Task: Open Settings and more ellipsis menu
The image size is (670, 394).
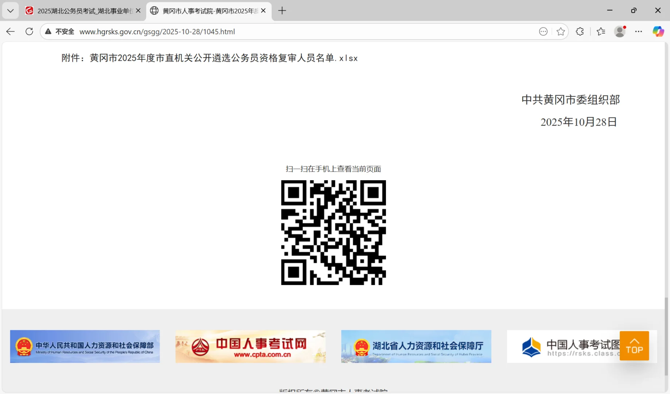Action: click(x=639, y=31)
